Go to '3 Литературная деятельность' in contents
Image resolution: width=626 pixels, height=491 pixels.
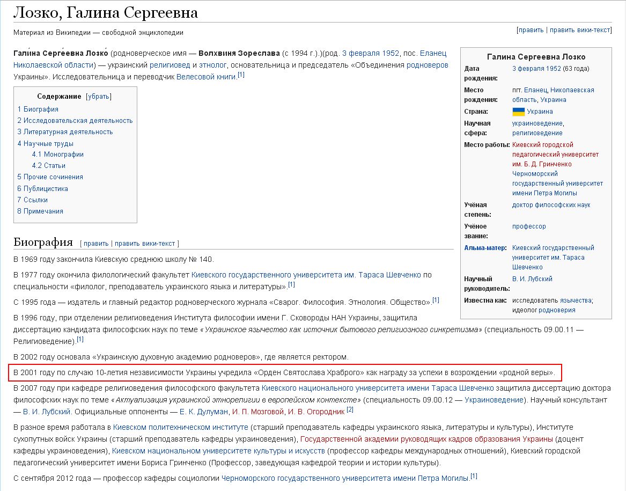tap(65, 131)
